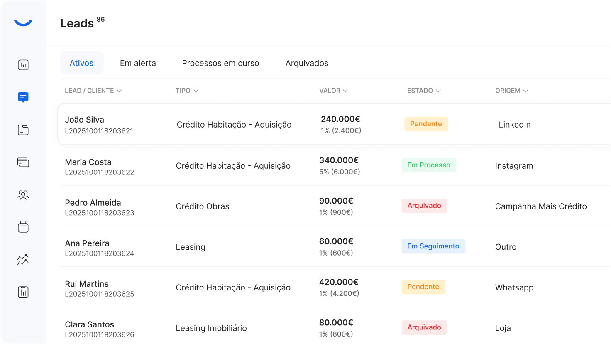Open the TIPO column dropdown
The image size is (611, 344).
click(x=197, y=91)
